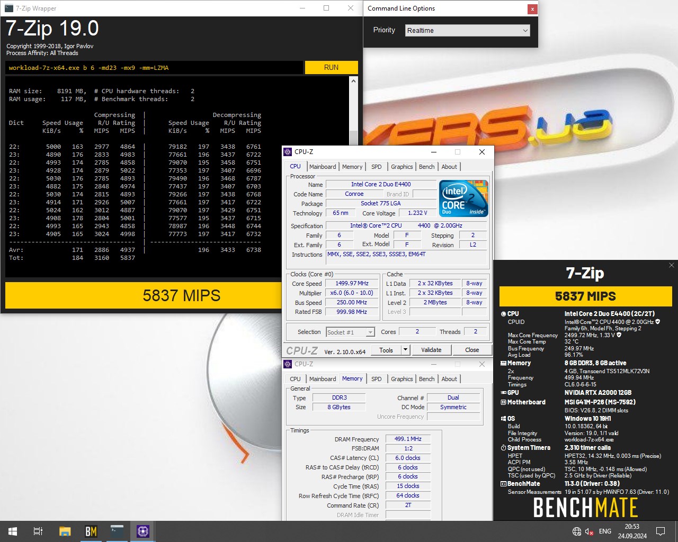Screen dimensions: 678x542
Task: Open the notification center icon
Action: pos(661,531)
